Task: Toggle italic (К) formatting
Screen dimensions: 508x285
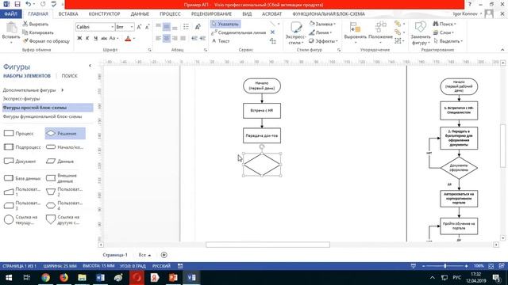Action: (87, 39)
